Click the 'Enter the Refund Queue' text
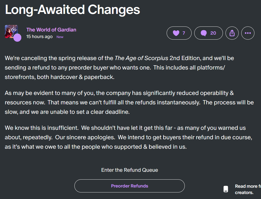 130,170
